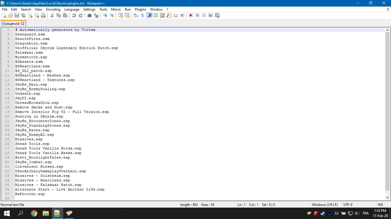The height and width of the screenshot is (219, 391).
Task: Click the line "Dawnguard.esm"
Action: point(30,34)
